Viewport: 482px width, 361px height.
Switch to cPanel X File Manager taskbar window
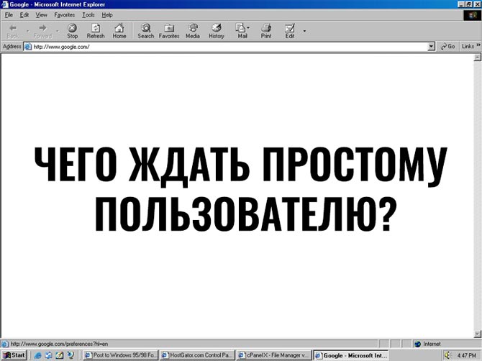coord(274,355)
